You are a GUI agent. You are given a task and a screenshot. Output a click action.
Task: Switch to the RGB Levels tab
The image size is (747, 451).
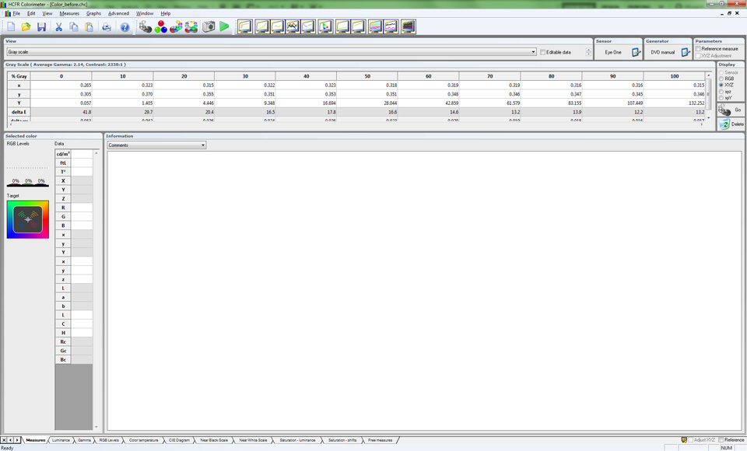pos(109,440)
